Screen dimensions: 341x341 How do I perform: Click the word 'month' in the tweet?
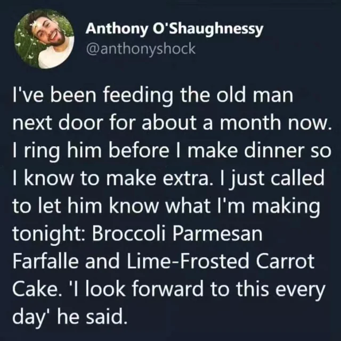pos(250,123)
